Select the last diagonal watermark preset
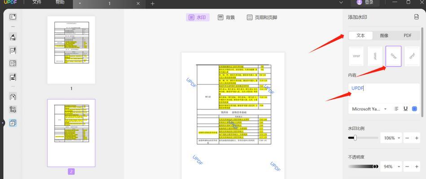Screen dimensions: 426x179 tap(412, 56)
